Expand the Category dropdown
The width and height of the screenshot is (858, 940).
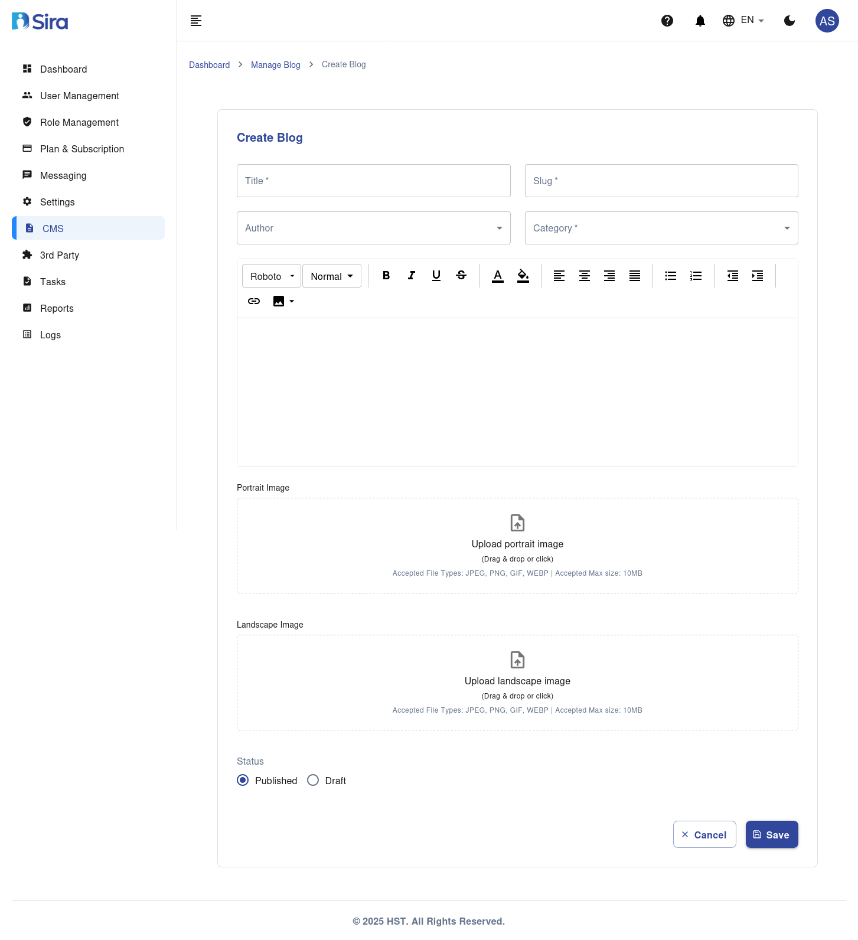[661, 228]
